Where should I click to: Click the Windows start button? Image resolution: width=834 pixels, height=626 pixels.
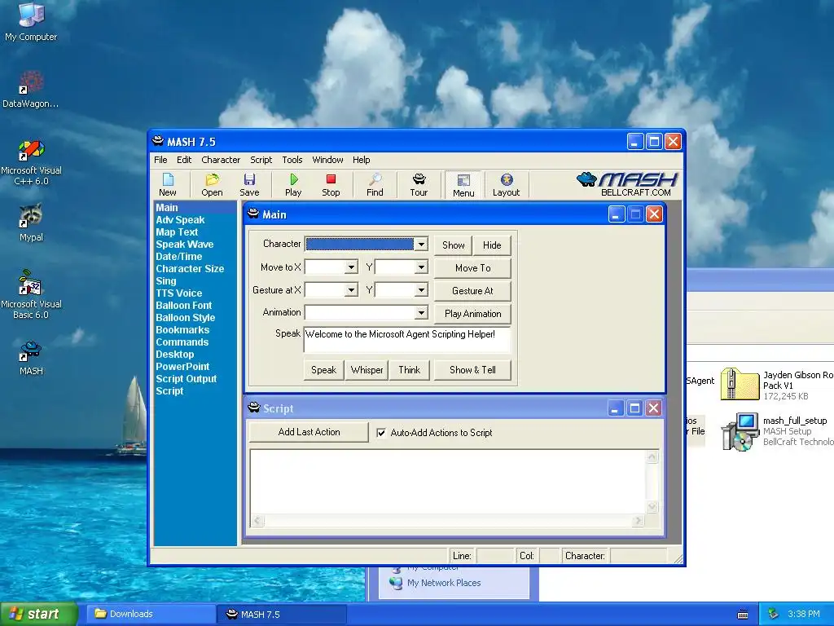(x=38, y=614)
